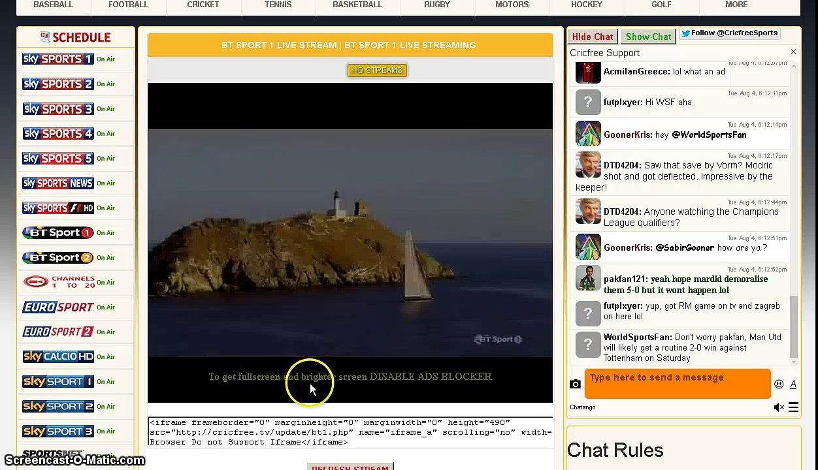818x470 pixels.
Task: Click the iframe embed code text box
Action: [x=350, y=432]
